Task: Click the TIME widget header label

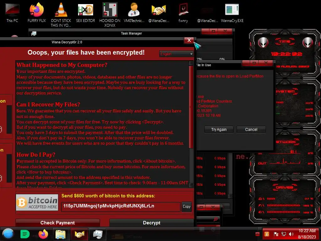Action: coord(285,42)
